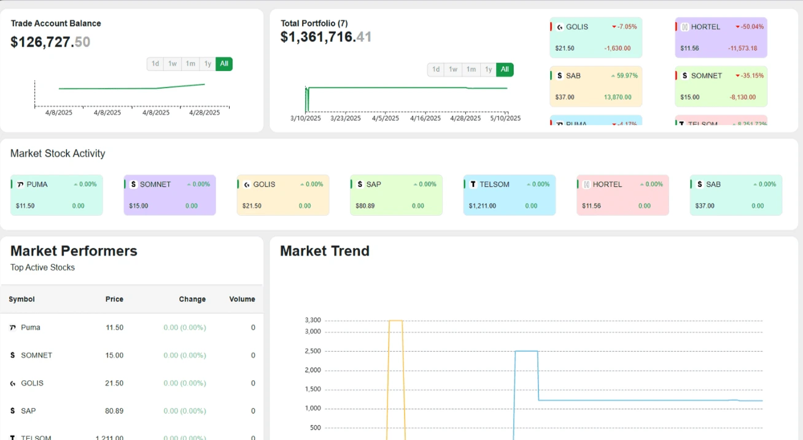
Task: Click green up arrow beside SAB 59.97%
Action: tap(613, 76)
